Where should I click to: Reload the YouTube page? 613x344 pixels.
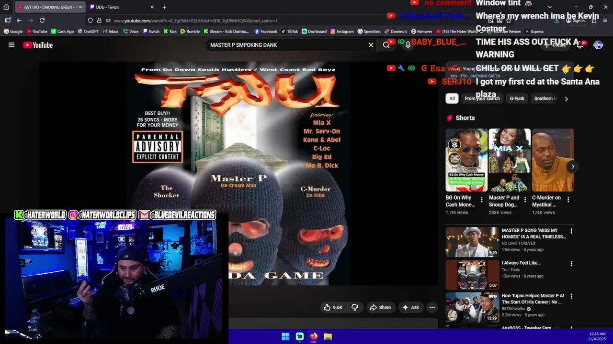coord(42,21)
